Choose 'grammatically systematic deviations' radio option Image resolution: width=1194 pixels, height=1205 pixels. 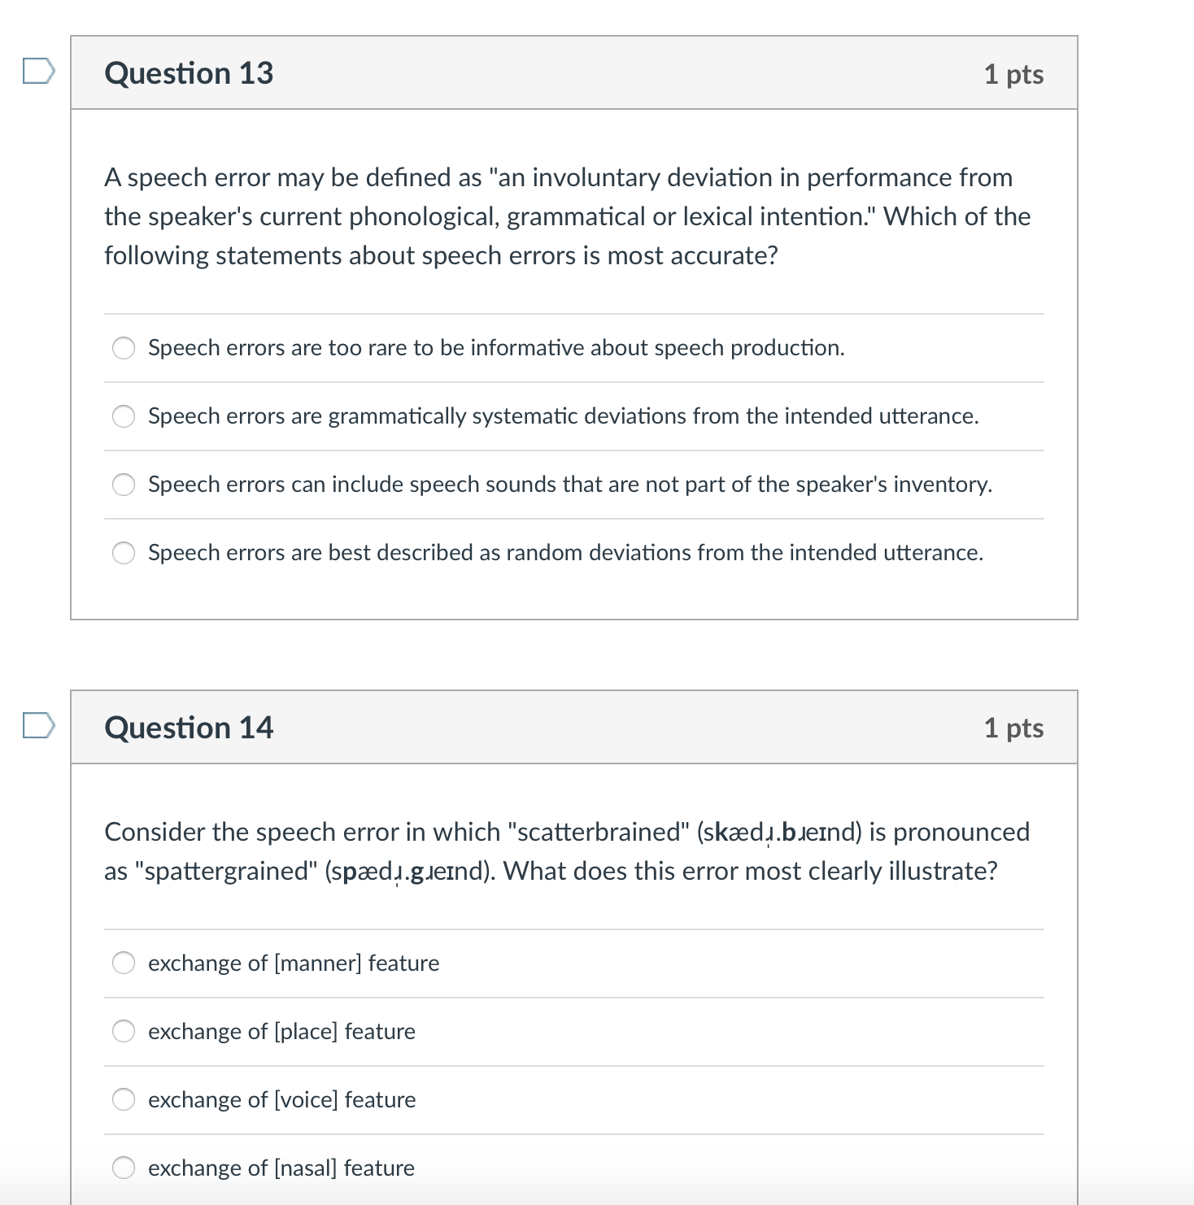tap(124, 416)
